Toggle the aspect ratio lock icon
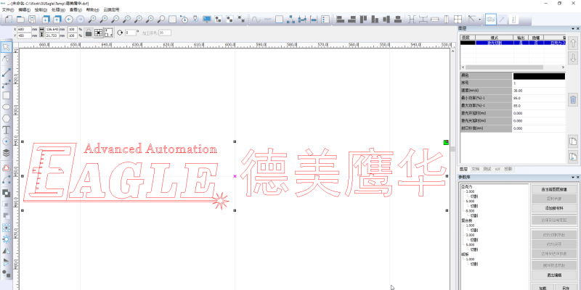This screenshot has width=581, height=290. point(88,33)
